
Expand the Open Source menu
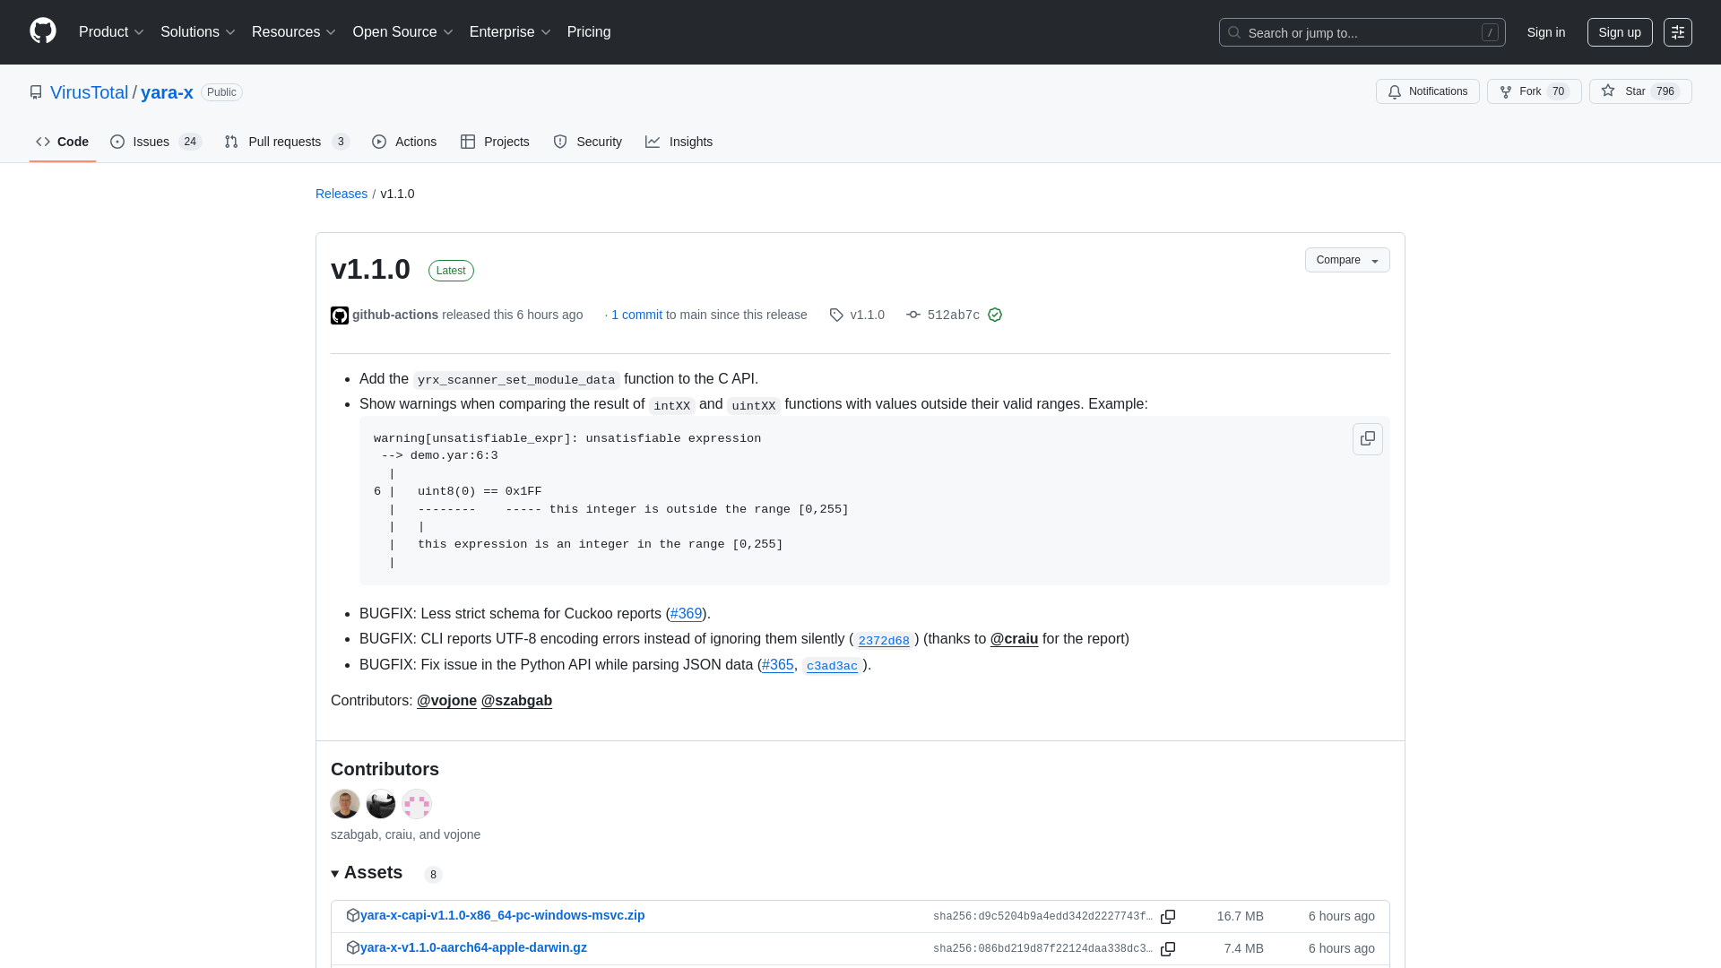click(402, 32)
